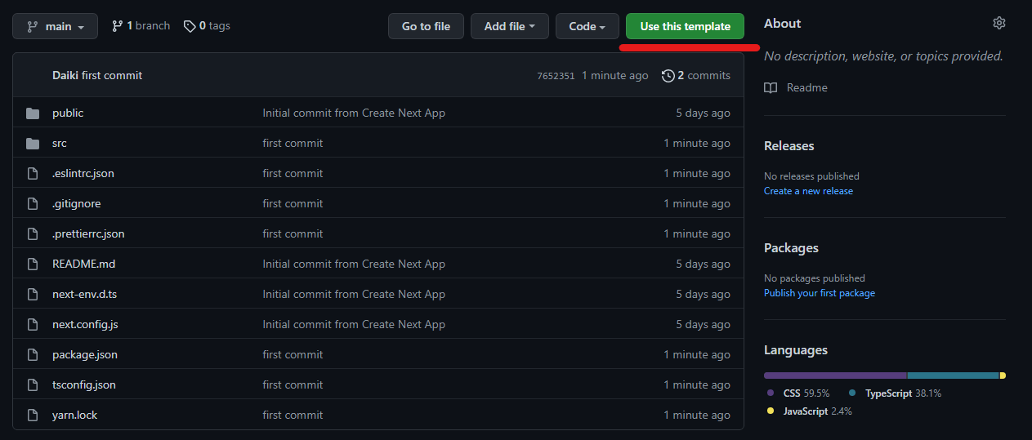Click the tag icon beside 0 tags
Screen dimensions: 1032x440
pyautogui.click(x=190, y=26)
